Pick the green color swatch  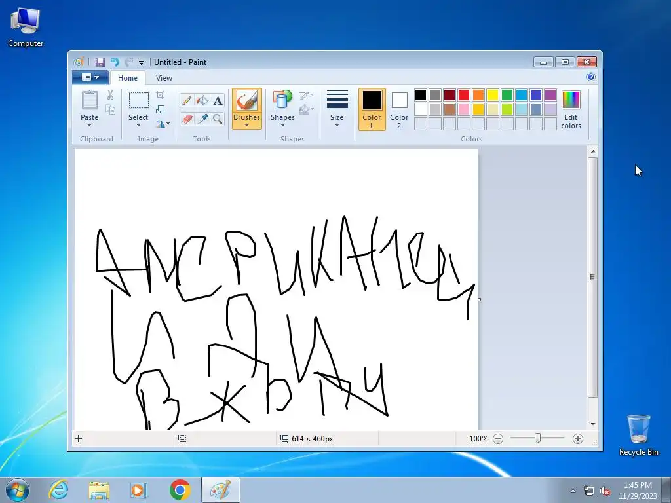coord(507,95)
